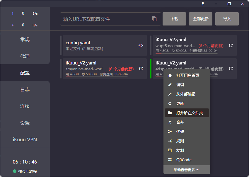The height and width of the screenshot is (177, 249).
Task: Click the 05 : 10 : 46 timer text
Action: point(25,162)
